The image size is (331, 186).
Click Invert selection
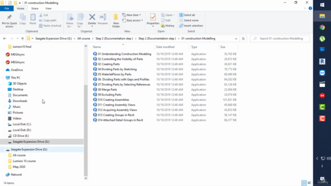pos(191,26)
